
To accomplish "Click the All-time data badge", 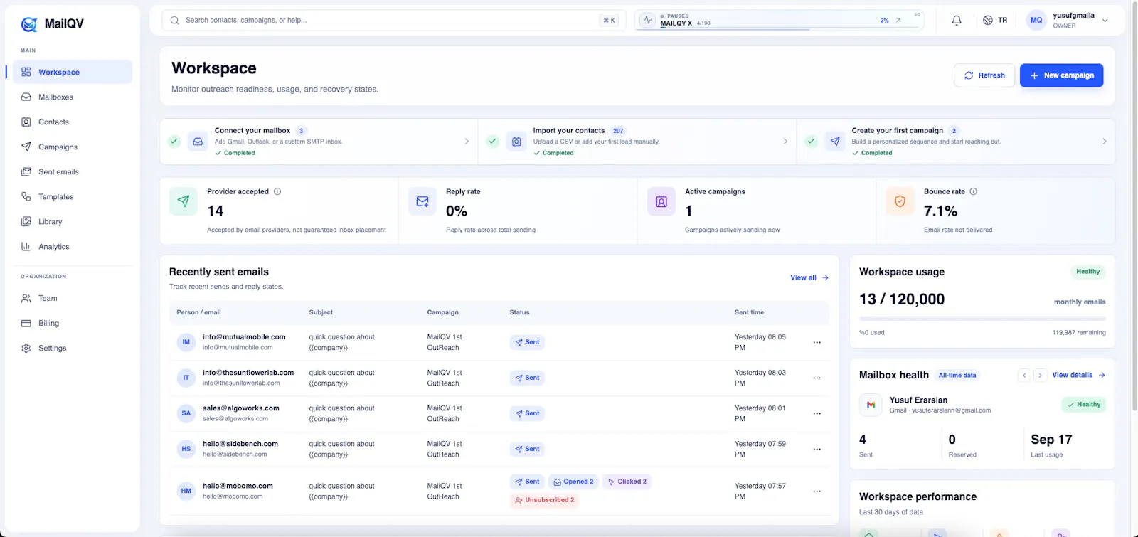I will (957, 375).
